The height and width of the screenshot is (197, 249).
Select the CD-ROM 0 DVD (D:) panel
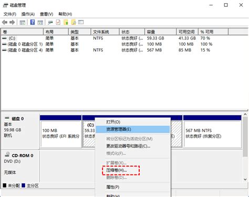click(20, 166)
